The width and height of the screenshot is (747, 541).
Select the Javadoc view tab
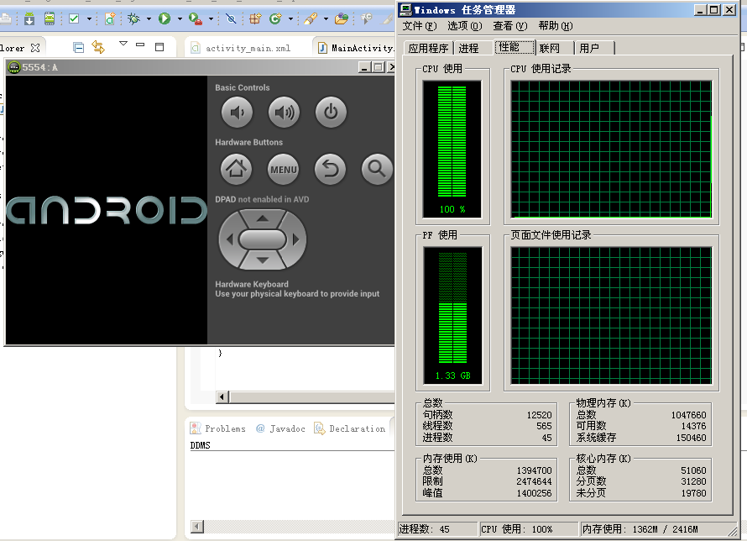point(281,428)
